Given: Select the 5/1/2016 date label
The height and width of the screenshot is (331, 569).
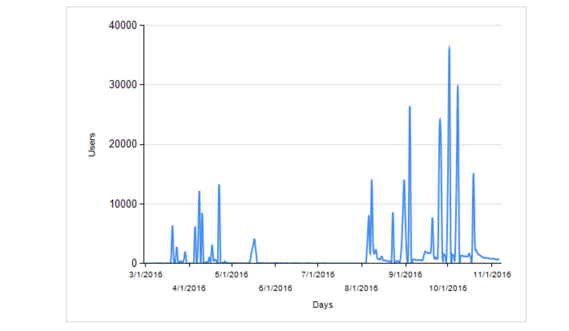Looking at the screenshot, I should pos(232,275).
